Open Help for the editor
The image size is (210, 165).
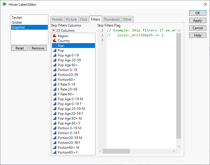tap(197, 35)
